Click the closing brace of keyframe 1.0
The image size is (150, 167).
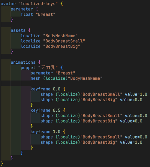click(32, 147)
